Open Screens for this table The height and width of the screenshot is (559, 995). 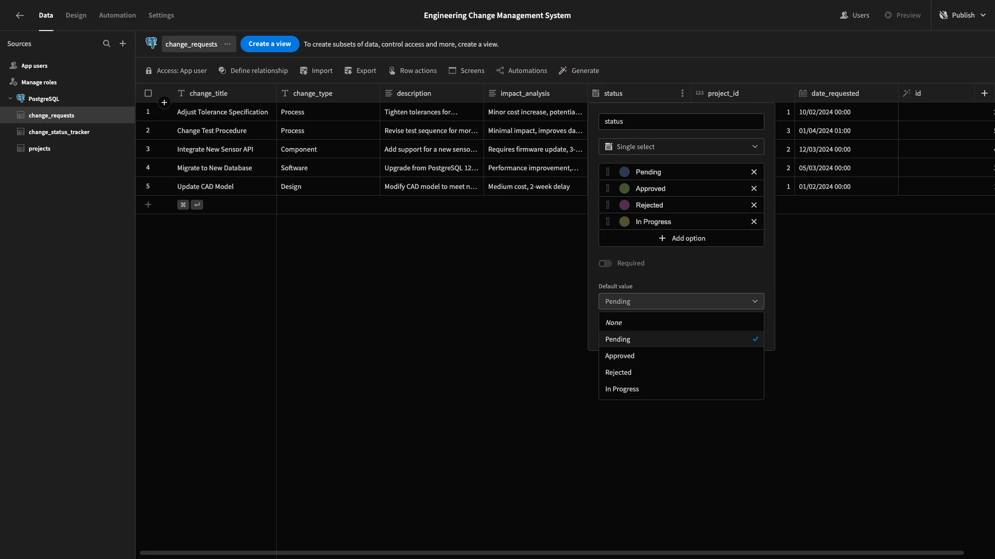tap(466, 71)
